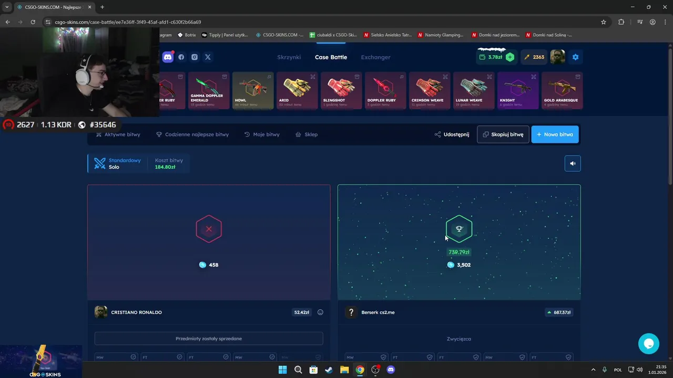This screenshot has width=673, height=378.
Task: Open the Gamma Doppler Emerald drop card
Action: [x=209, y=90]
